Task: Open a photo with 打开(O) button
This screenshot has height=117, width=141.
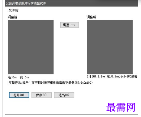Action: [x=19, y=95]
